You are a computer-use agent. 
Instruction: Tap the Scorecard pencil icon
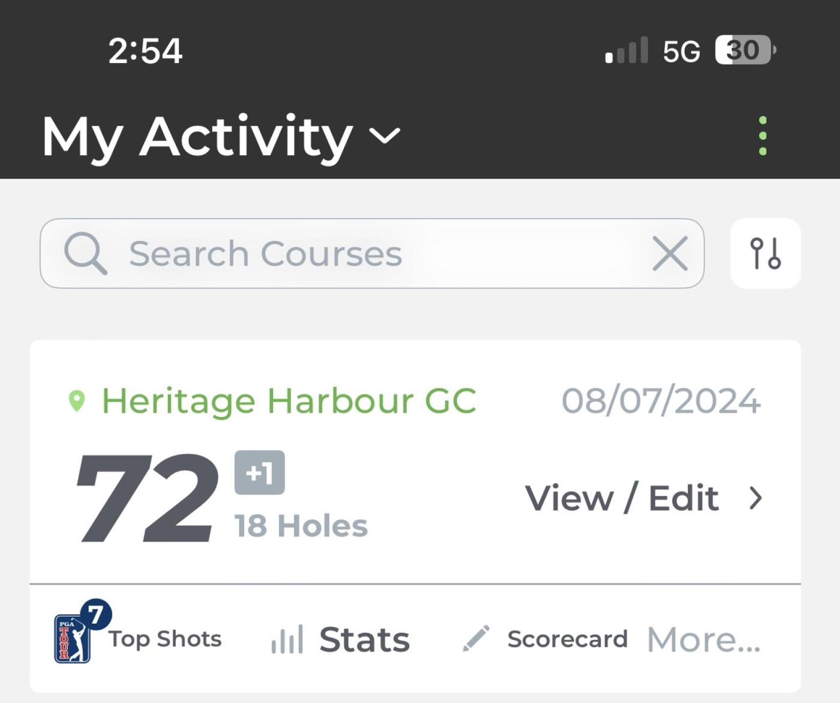tap(476, 639)
